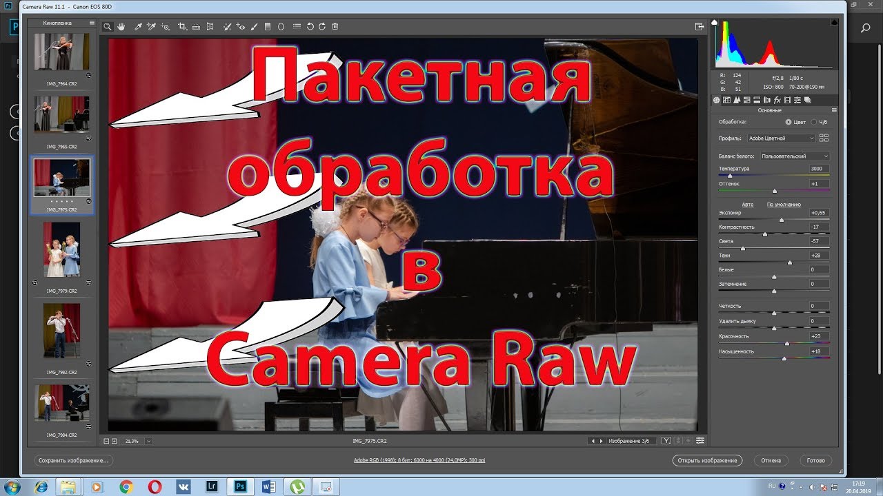Adjust the Температура slider
This screenshot has width=883, height=496.
tap(731, 176)
